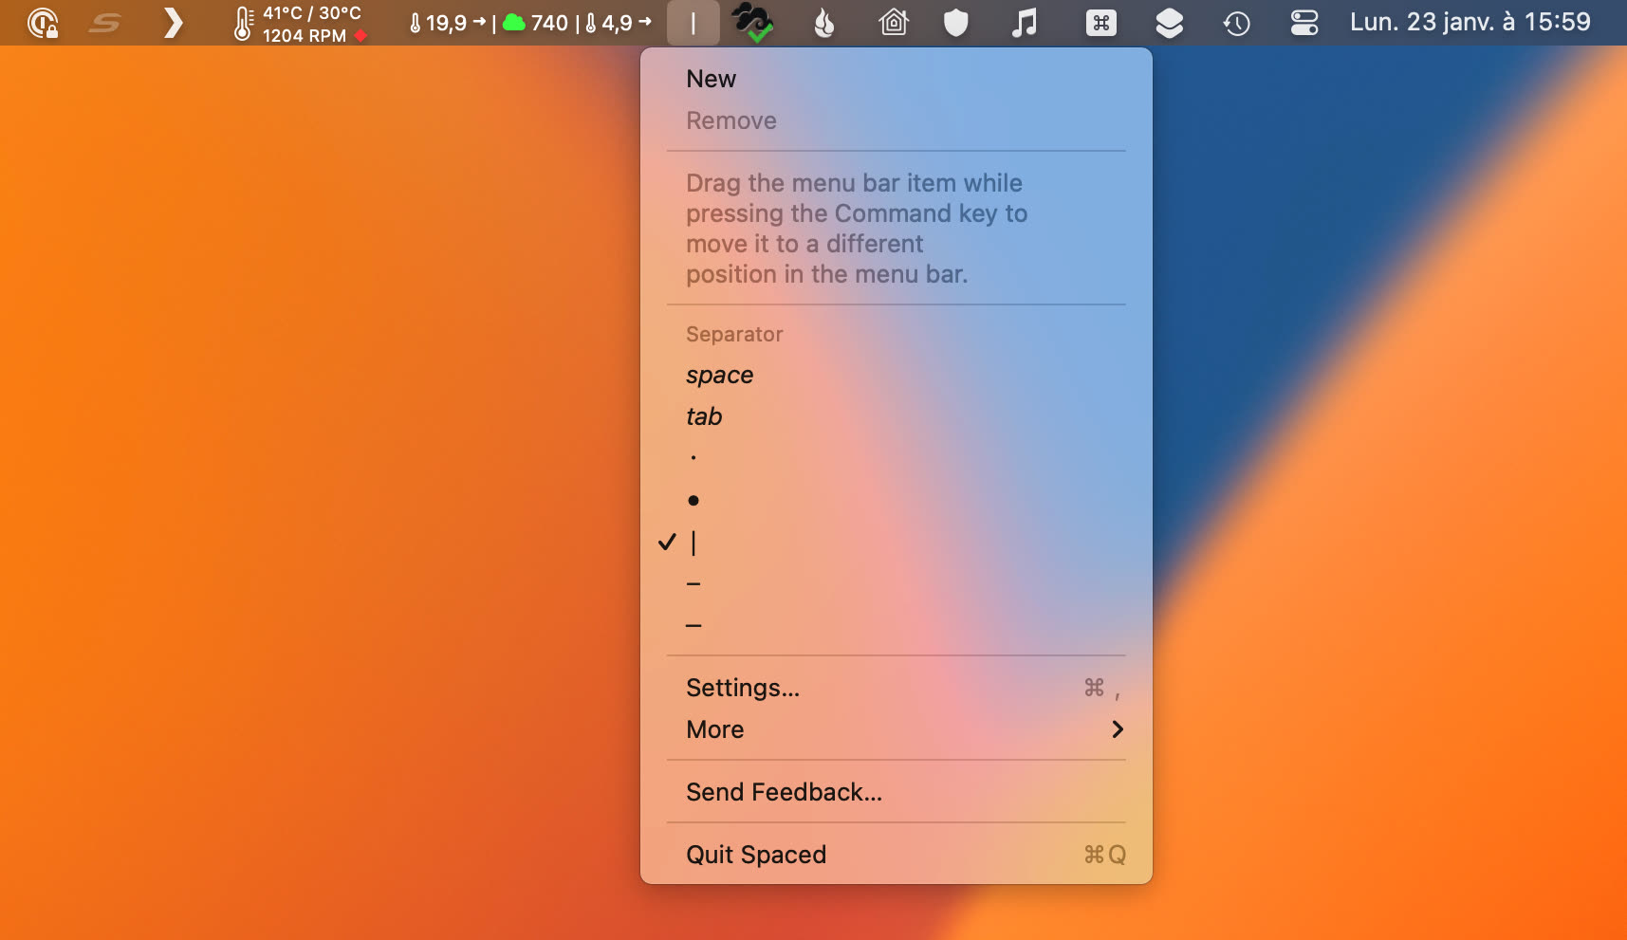Click the 19,9 thermometer reading
Image resolution: width=1627 pixels, height=940 pixels.
coord(447,23)
